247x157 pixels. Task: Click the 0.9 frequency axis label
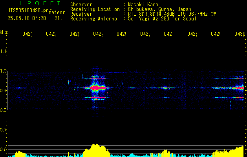pyautogui.click(x=3, y=90)
